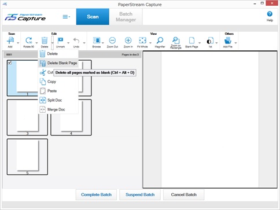Open the hamburger main menu
Viewport: 280px width, 210px height.
pyautogui.click(x=66, y=17)
